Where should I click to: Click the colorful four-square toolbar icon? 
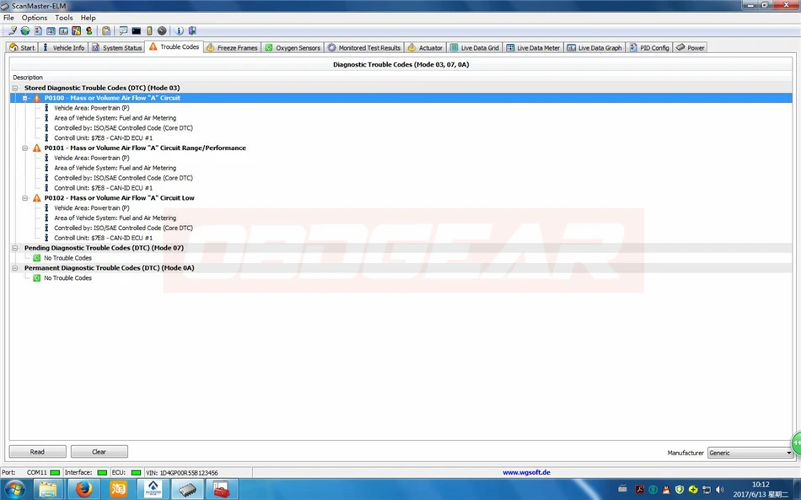(76, 31)
